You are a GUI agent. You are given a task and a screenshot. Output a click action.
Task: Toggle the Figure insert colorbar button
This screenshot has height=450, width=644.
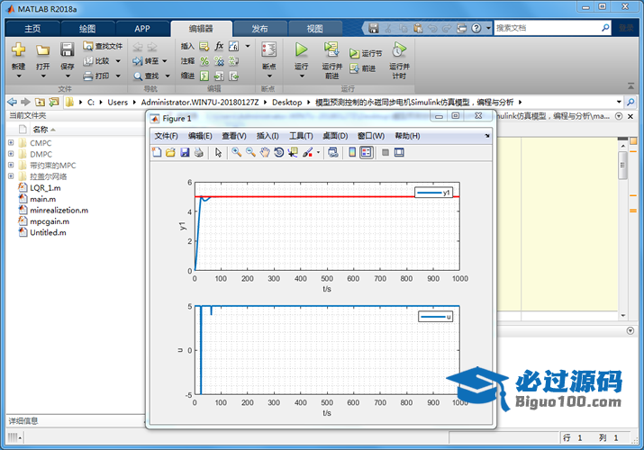[x=352, y=153]
